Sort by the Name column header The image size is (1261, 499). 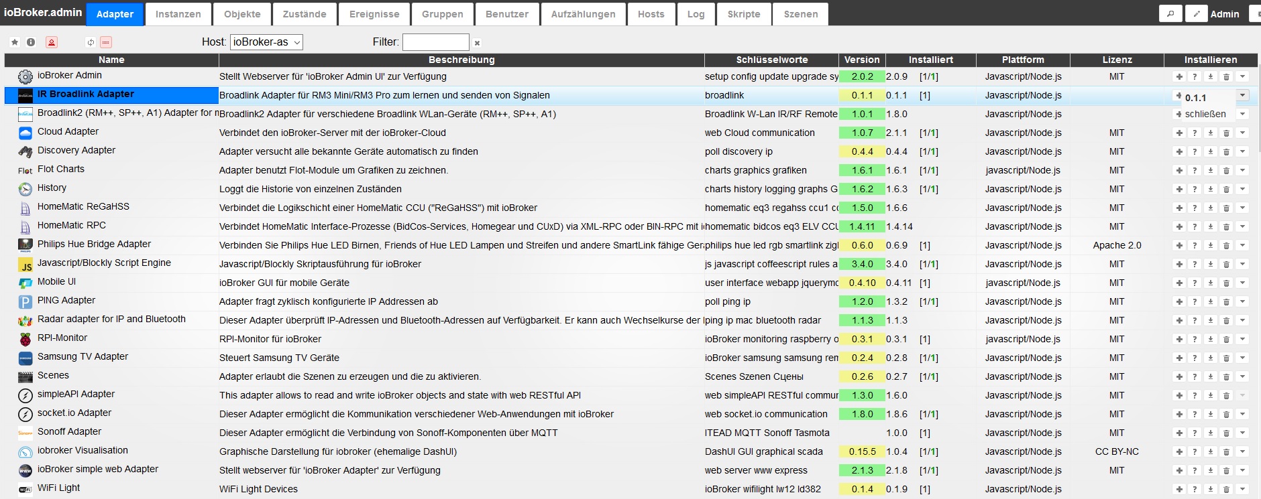(111, 60)
